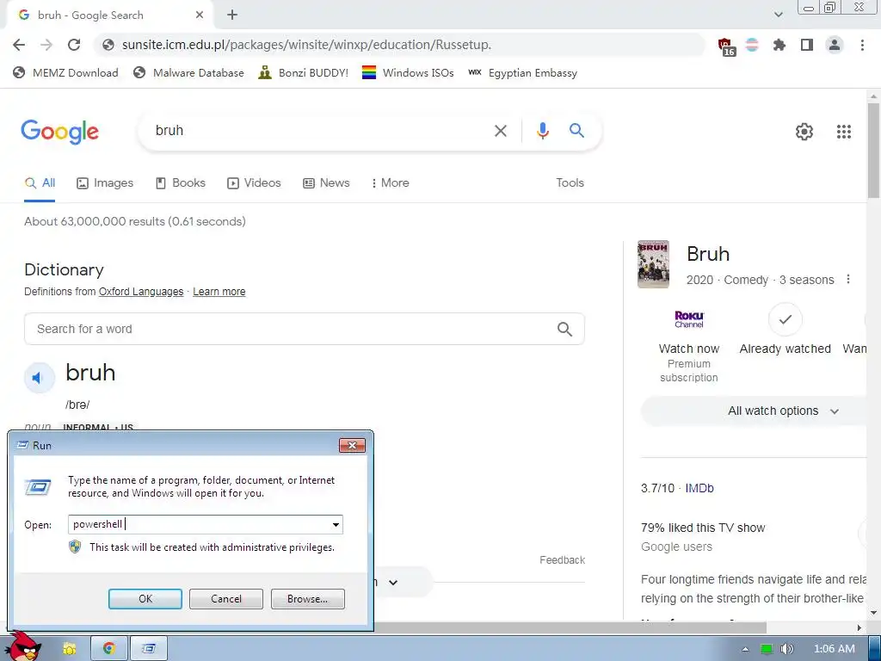Play bruh pronunciation with speaker icon
This screenshot has height=661, width=881.
pyautogui.click(x=40, y=378)
